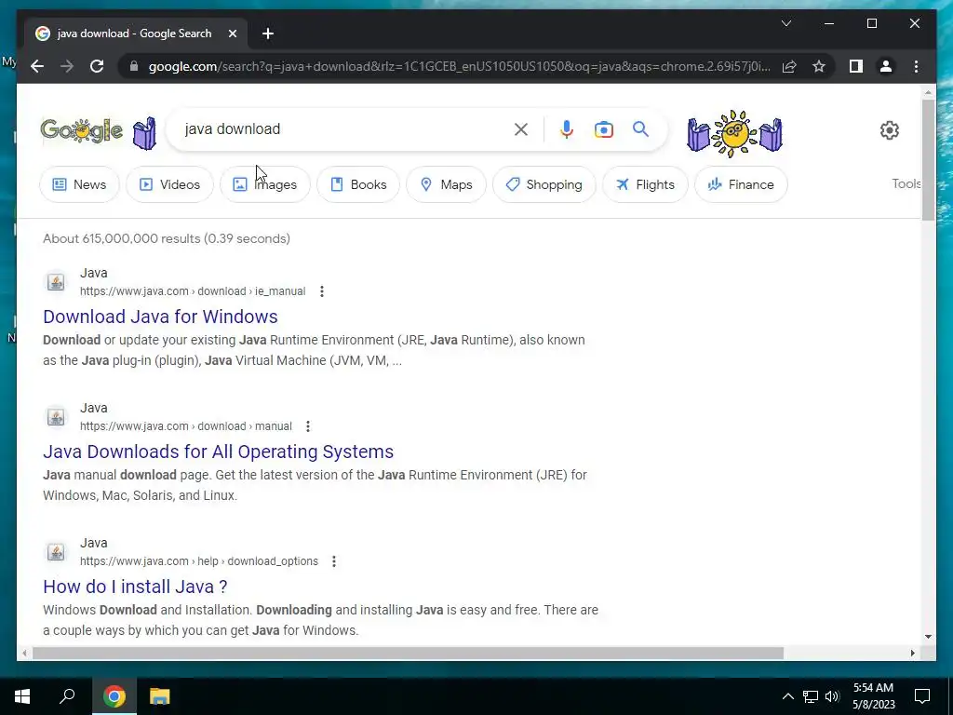Open options for the download manual result
This screenshot has height=715, width=953.
click(x=307, y=426)
